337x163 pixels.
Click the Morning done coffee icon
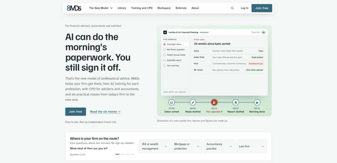tap(257, 102)
